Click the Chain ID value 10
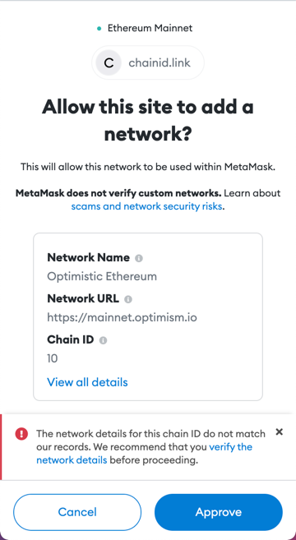Viewport: 296px width, 540px height. (x=53, y=359)
